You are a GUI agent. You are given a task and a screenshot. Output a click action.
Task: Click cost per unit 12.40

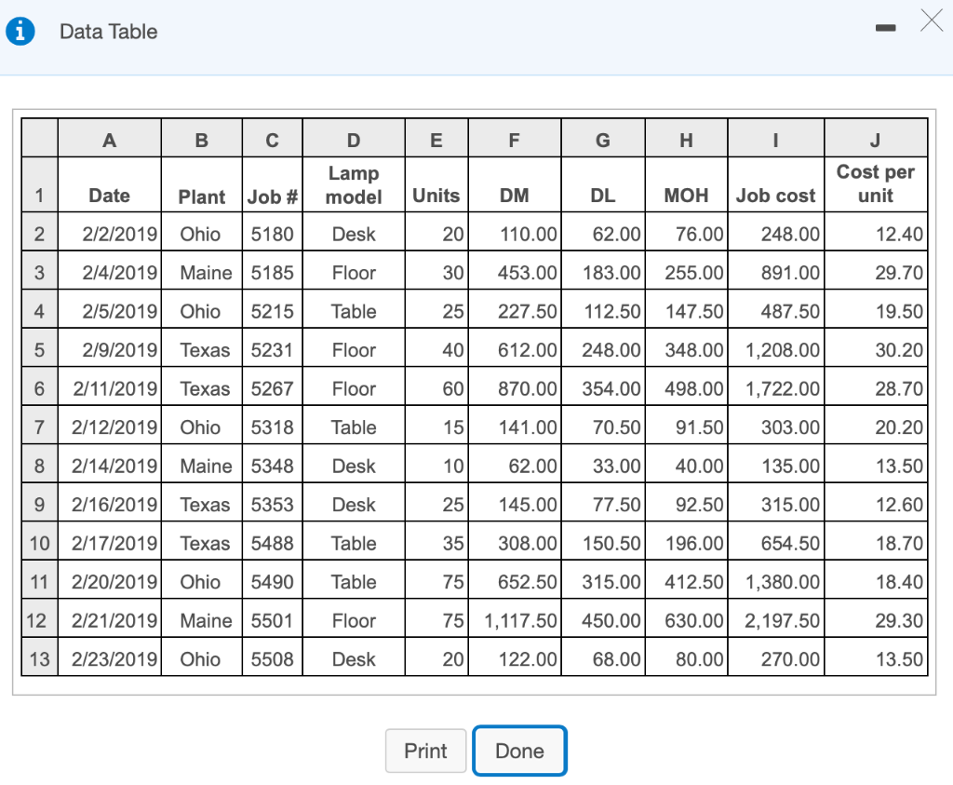click(x=876, y=232)
